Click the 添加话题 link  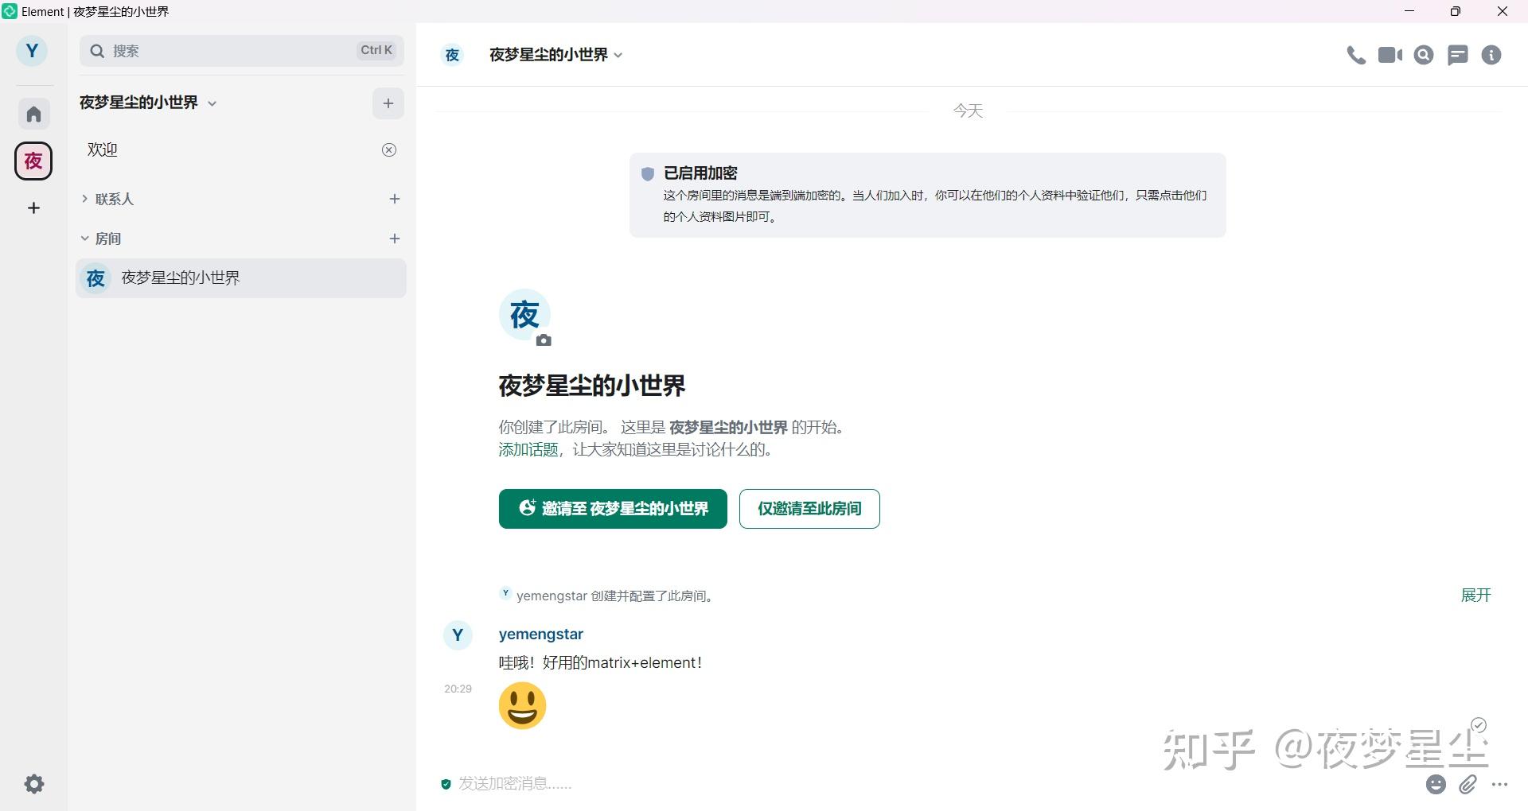click(528, 449)
